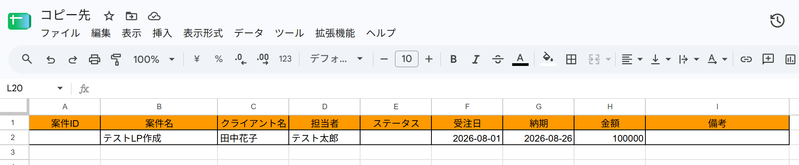This screenshot has height=165, width=799.
Task: Click the add comment icon
Action: click(x=768, y=59)
